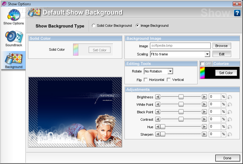Reset Sharpen with its undo icon

click(230, 134)
